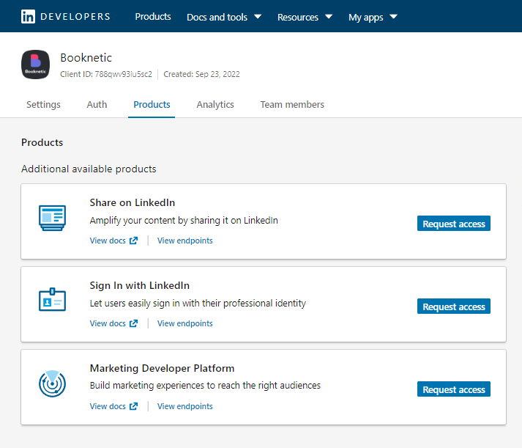
Task: Switch to the Team members tab
Action: click(x=292, y=104)
